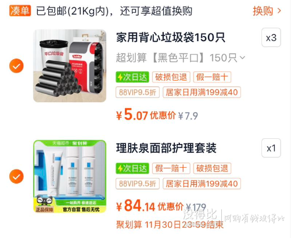Change the x1 quantity for skincare set
The image size is (291, 238).
tap(271, 148)
